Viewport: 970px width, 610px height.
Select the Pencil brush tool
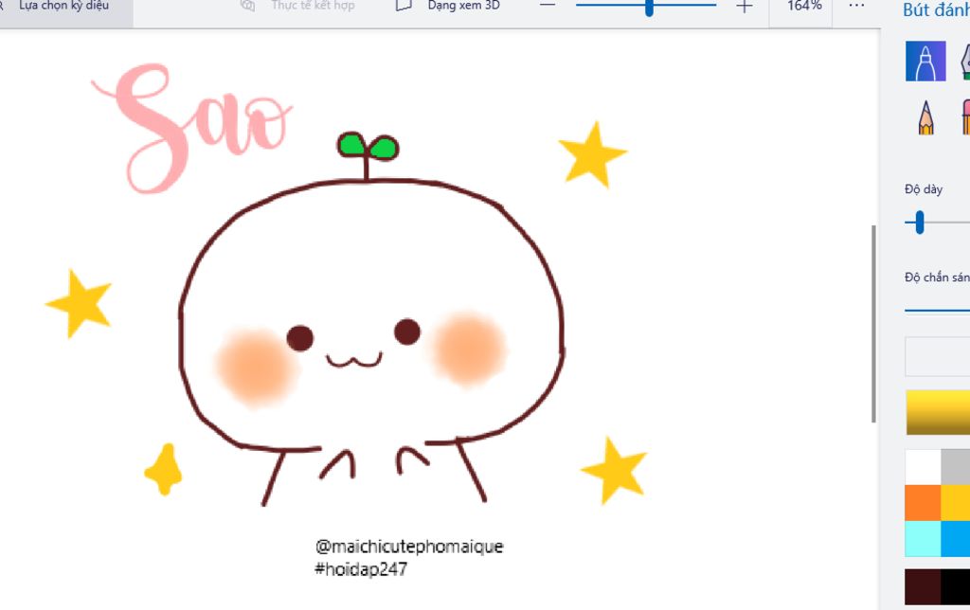pos(925,117)
